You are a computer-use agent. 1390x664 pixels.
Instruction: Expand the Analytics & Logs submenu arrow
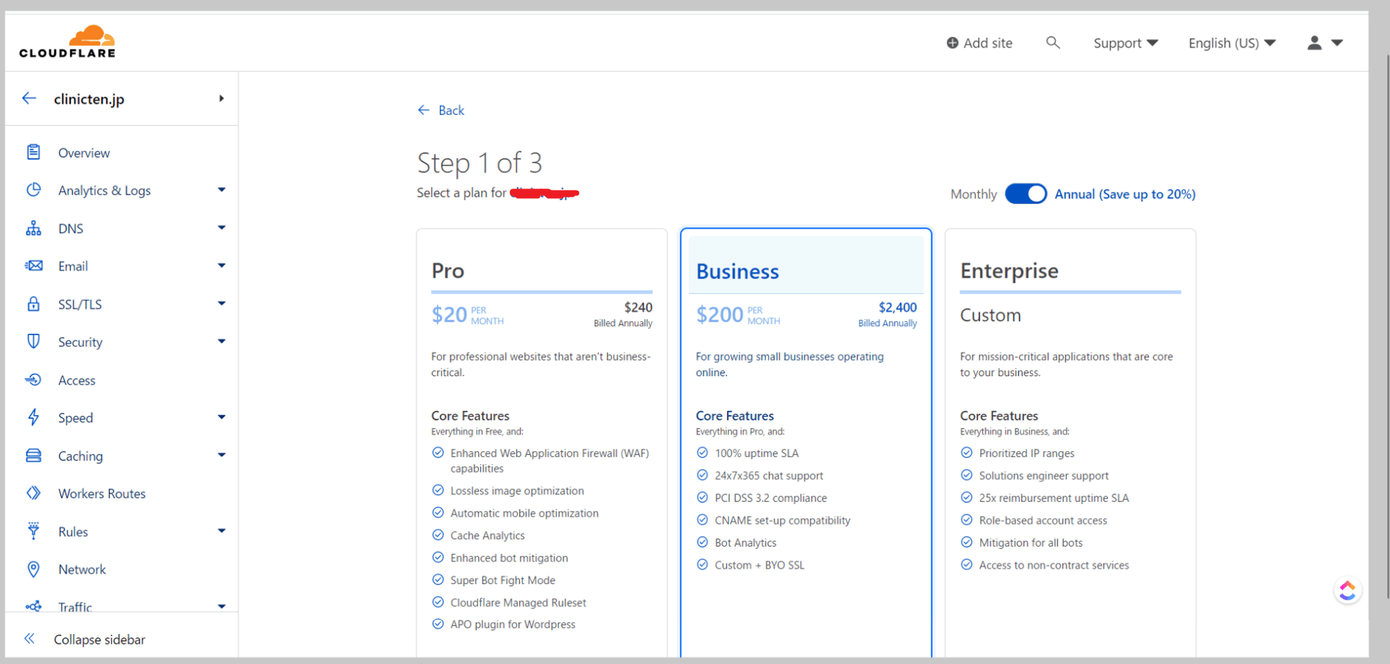click(222, 190)
